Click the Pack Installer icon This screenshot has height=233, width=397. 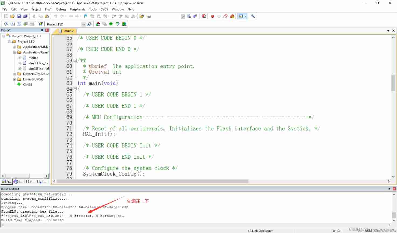(124, 24)
